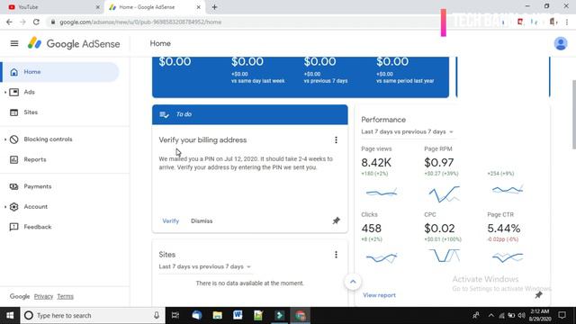Viewport: 576px width, 324px height.
Task: Go to Home in the sidebar
Action: click(60, 72)
